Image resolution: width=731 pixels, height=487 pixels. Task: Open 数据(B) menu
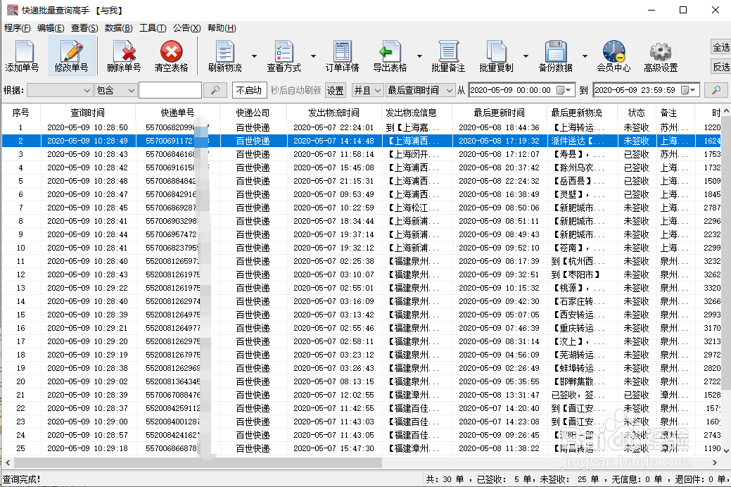(x=118, y=28)
